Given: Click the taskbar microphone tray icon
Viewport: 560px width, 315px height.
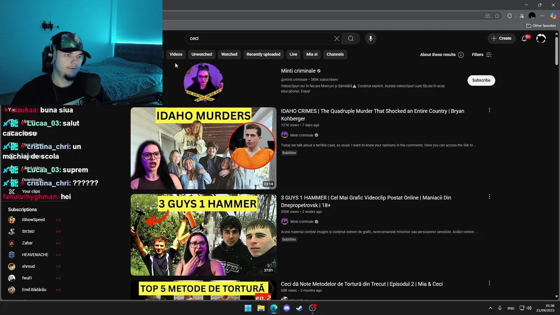Looking at the screenshot, I should click(x=500, y=308).
